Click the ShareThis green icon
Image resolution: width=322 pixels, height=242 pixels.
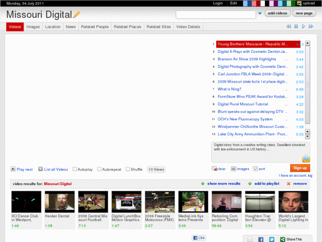click(283, 239)
